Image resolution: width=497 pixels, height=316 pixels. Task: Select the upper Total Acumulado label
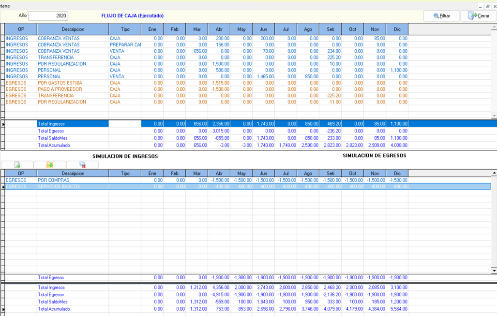[x=54, y=145]
